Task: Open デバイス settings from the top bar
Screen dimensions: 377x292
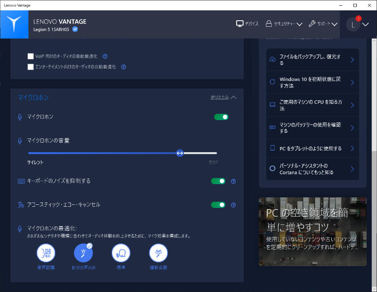Action: 247,23
